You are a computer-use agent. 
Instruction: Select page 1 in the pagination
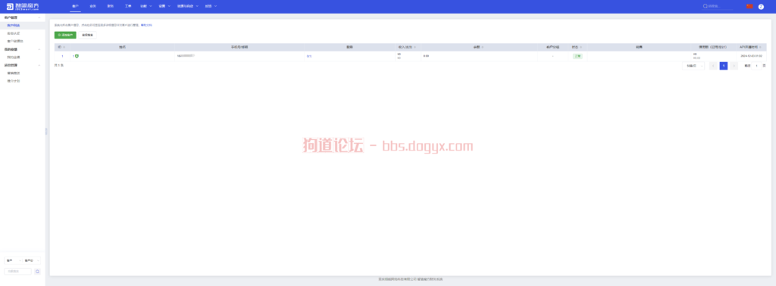pos(724,66)
